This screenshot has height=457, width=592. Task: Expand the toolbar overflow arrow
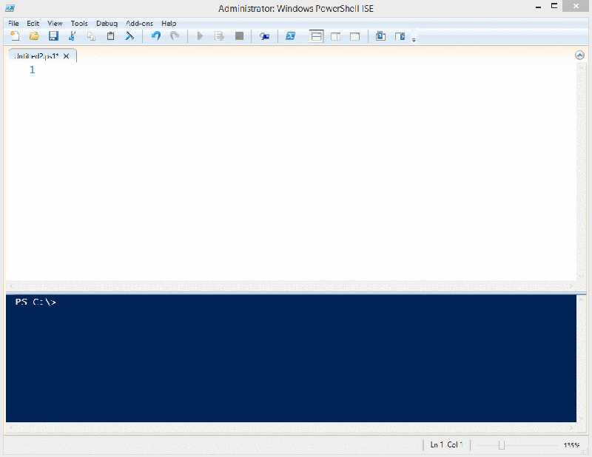(414, 38)
